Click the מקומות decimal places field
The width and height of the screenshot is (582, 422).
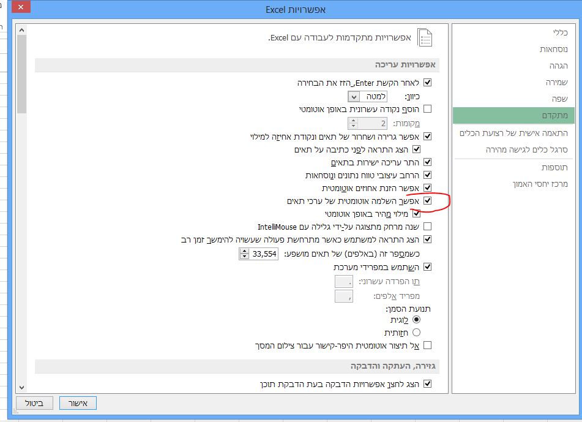tap(372, 123)
